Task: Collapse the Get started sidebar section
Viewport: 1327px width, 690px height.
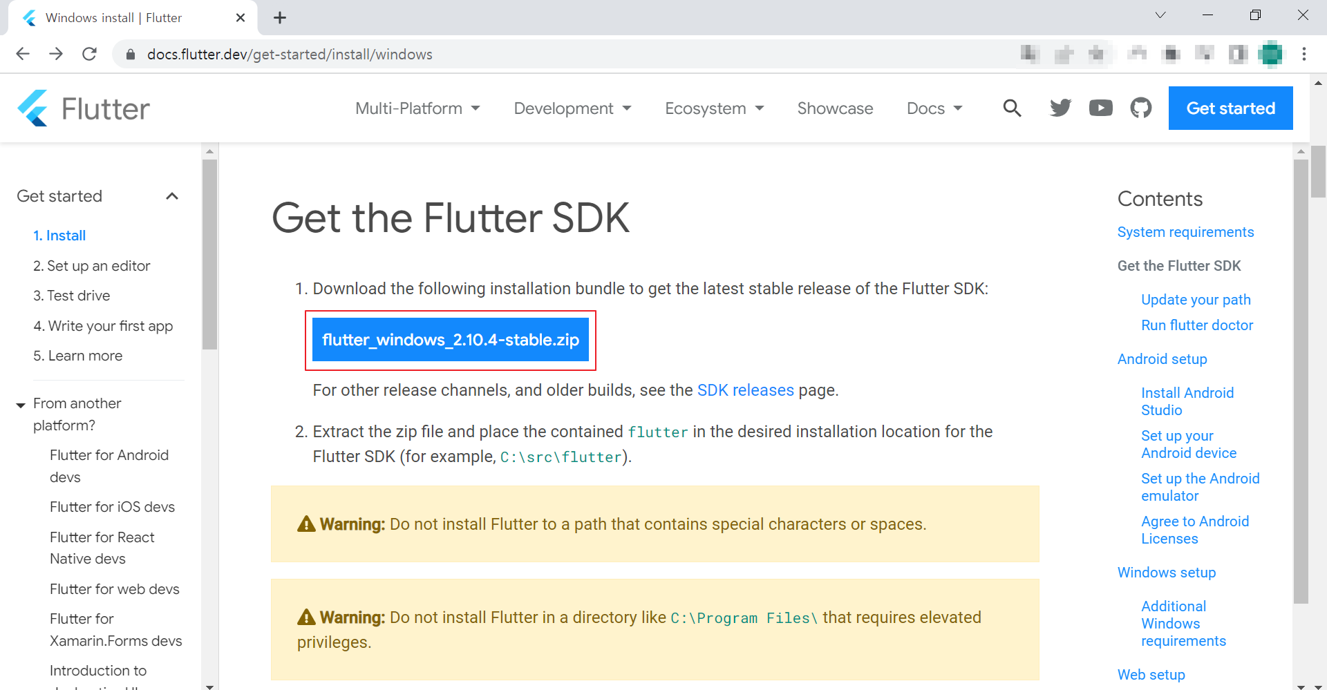Action: click(172, 196)
